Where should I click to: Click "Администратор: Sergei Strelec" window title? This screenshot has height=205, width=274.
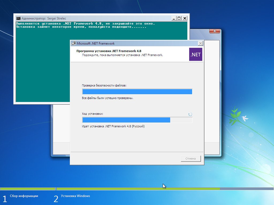[44, 18]
